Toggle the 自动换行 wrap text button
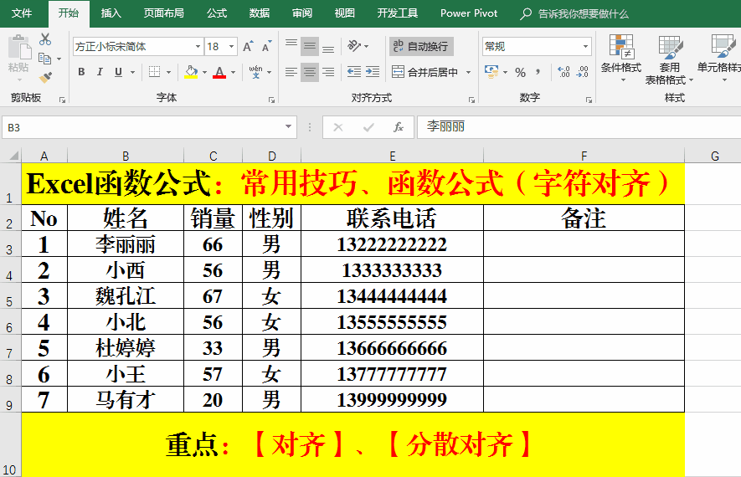This screenshot has width=741, height=477. (x=421, y=46)
